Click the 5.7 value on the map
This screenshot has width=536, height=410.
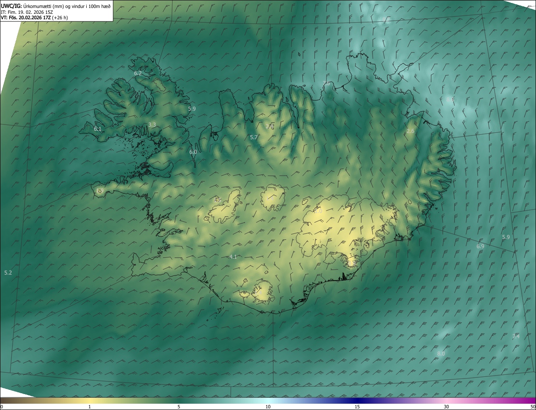tap(254, 138)
